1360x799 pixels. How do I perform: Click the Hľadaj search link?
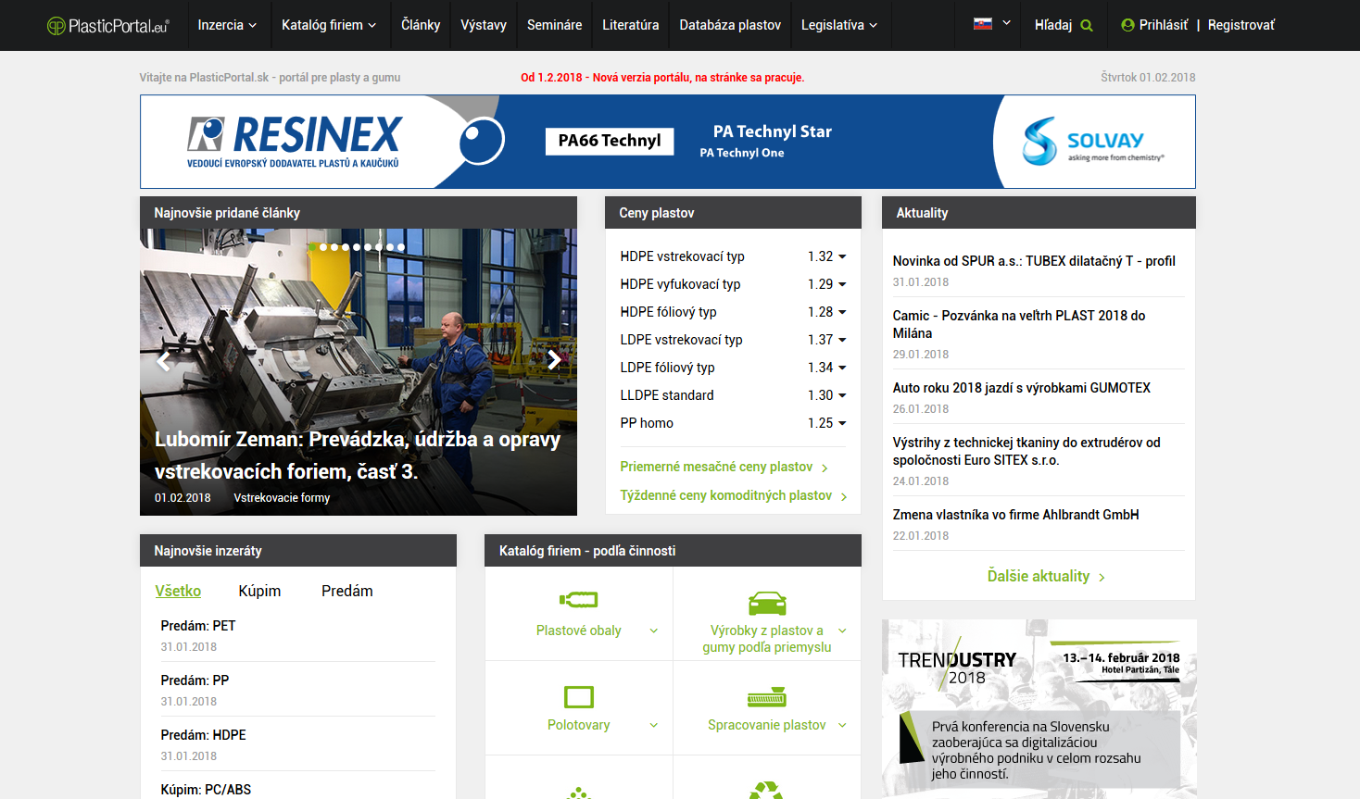click(x=1053, y=25)
